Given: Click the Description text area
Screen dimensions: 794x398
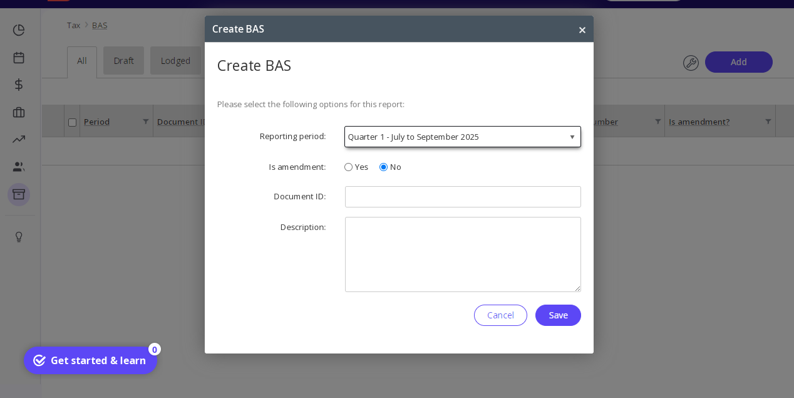Looking at the screenshot, I should (463, 254).
